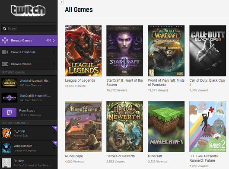Screen dimensions: 229x169
Task: Click Path of Exile text under nl_Kripp
Action: tap(21, 136)
